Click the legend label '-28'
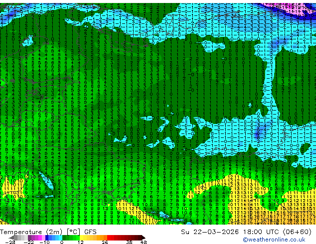316x244 pixels. (10, 242)
